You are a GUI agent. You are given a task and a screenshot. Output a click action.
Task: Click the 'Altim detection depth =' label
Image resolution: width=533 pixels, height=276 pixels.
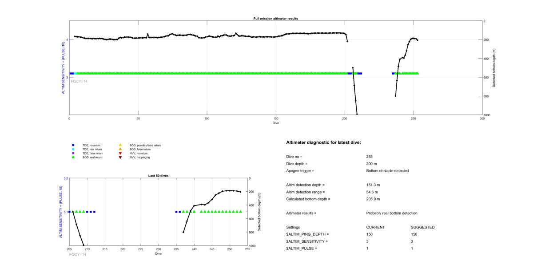(306, 185)
